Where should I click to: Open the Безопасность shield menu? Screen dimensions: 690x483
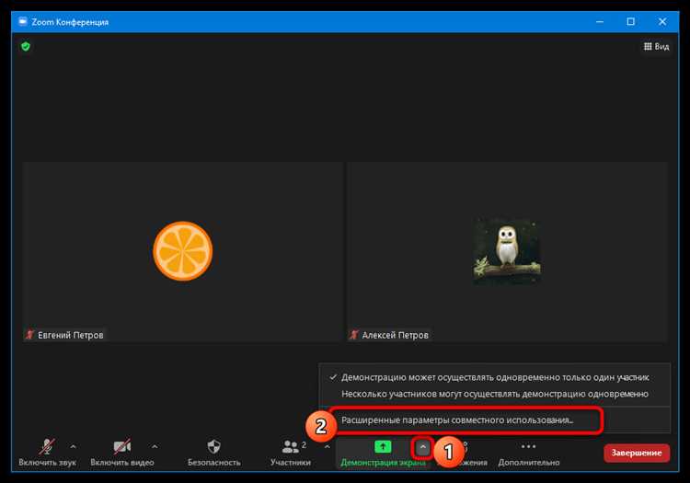click(213, 448)
